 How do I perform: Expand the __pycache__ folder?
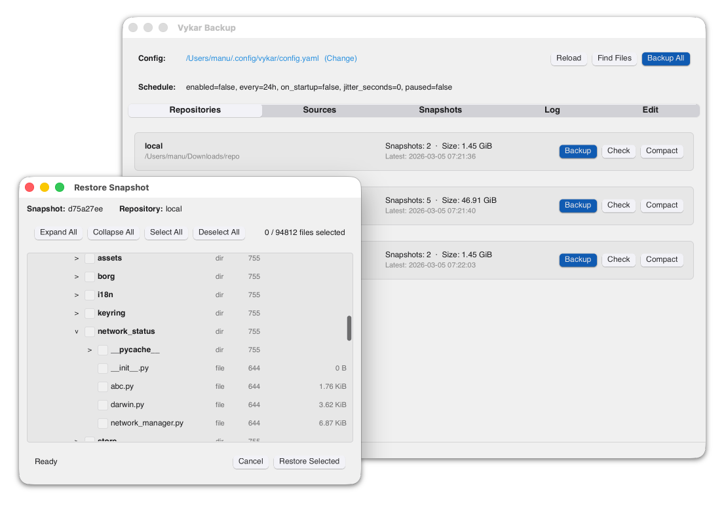click(89, 350)
